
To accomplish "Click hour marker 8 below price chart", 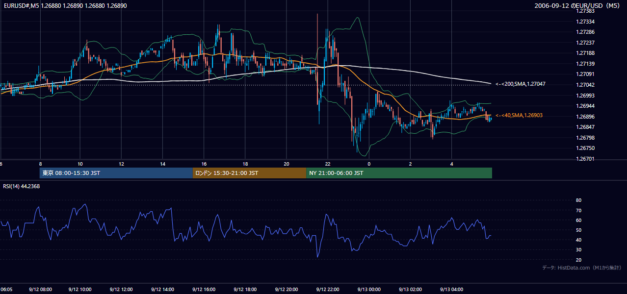I will [x=40, y=164].
